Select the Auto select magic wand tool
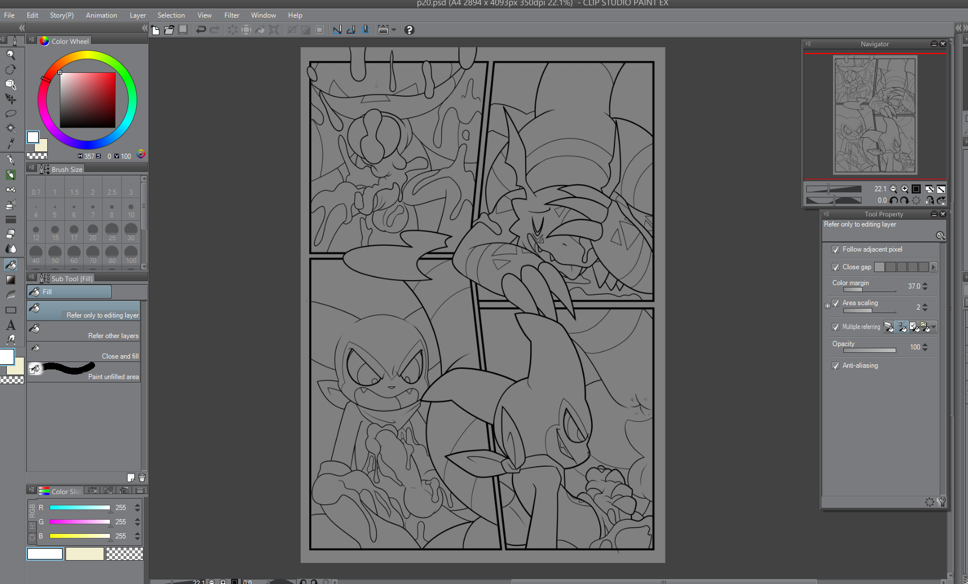Screen dimensions: 968x584 point(10,129)
